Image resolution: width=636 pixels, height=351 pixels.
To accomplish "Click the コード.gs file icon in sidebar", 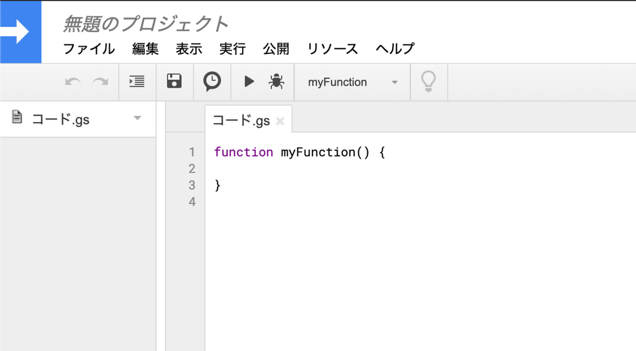I will pos(16,118).
